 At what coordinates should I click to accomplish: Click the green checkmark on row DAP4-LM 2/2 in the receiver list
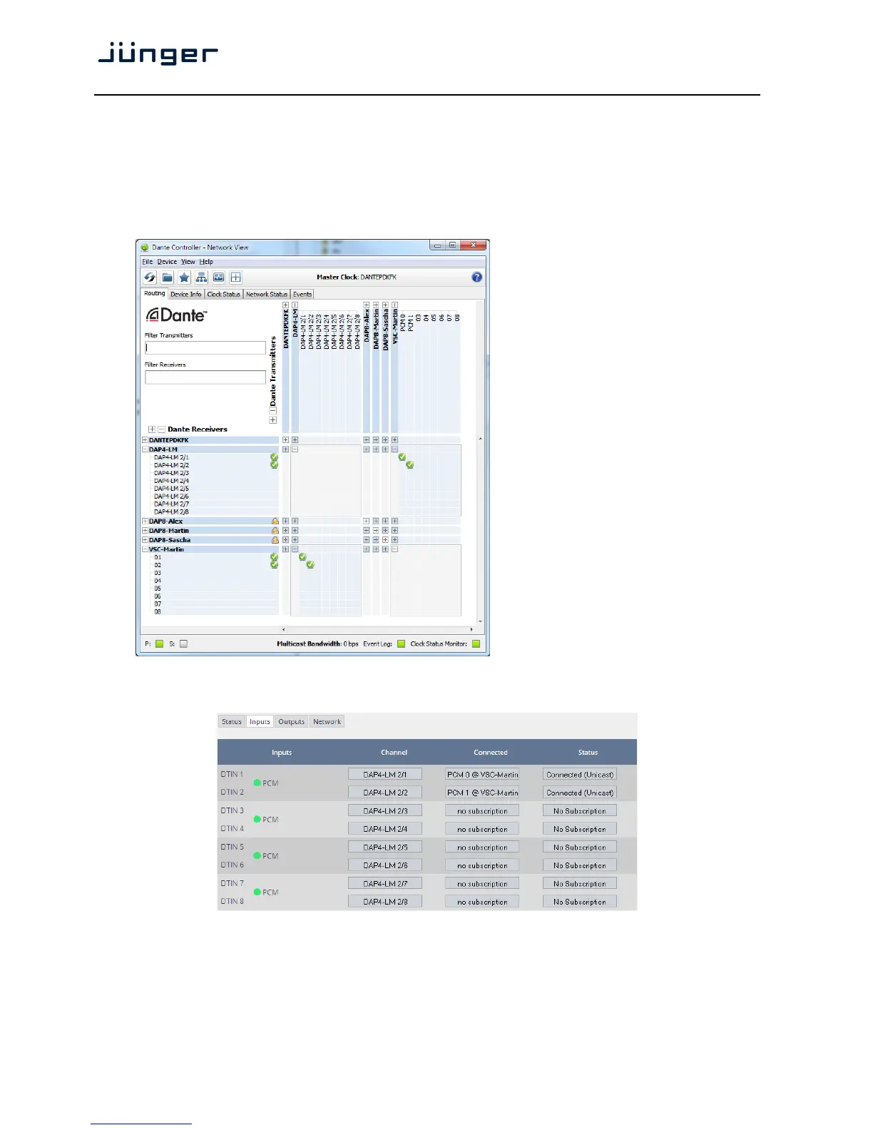(x=274, y=464)
